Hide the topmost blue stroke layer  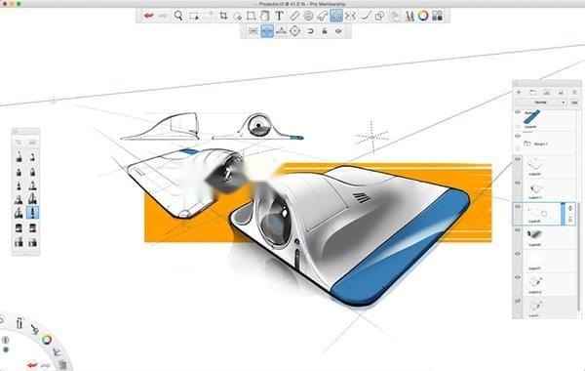[x=518, y=112]
